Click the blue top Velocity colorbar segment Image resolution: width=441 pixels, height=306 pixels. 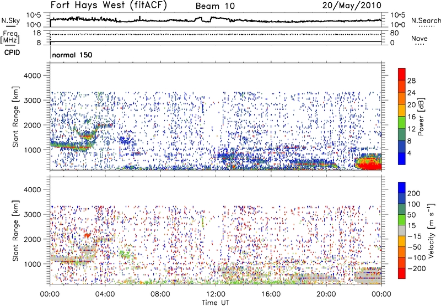click(x=402, y=188)
